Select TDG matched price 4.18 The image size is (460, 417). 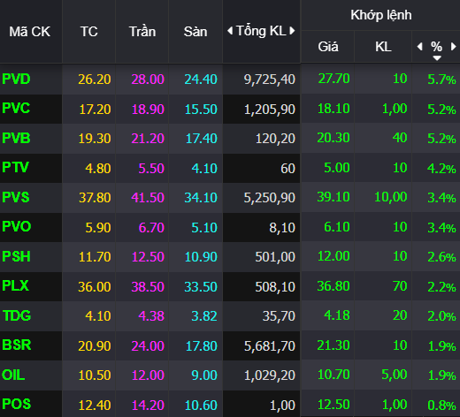tap(337, 315)
